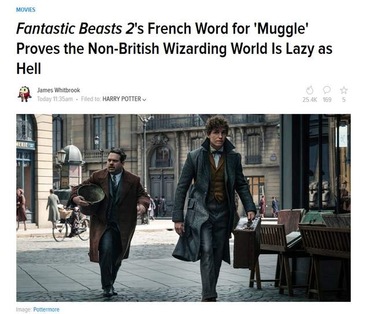Screen dimensions: 370x314
Task: Click the 5 stars count
Action: click(344, 99)
